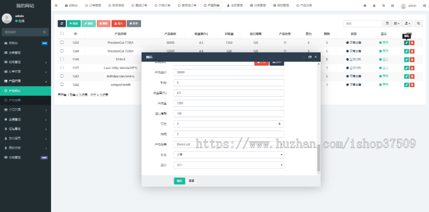
Task: Toggle the sidebar hamburger menu icon
Action: 56,5
